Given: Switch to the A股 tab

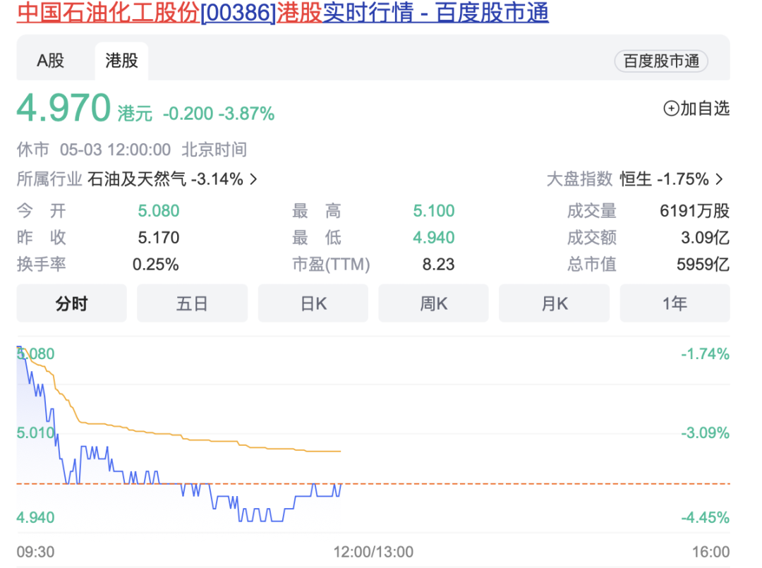Looking at the screenshot, I should point(51,61).
